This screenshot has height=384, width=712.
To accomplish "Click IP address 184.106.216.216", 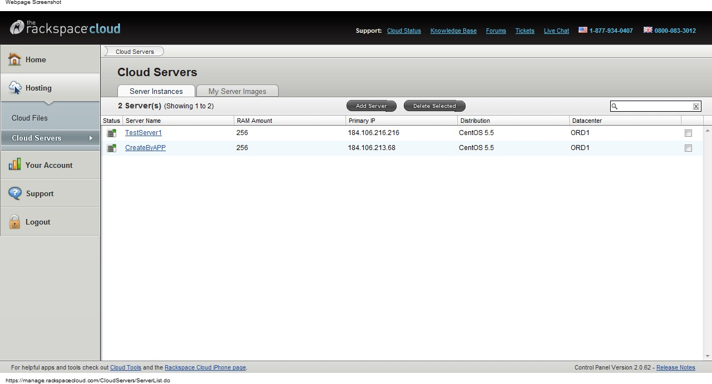I will pyautogui.click(x=373, y=133).
